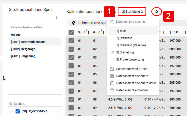This screenshot has height=116, width=187.
Task: Toggle the checkbox of row 01 03
Action: coord(71,57)
